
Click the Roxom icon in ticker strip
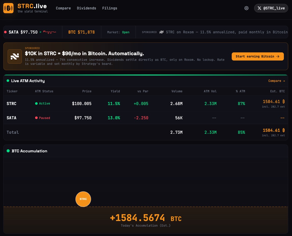coord(162,32)
